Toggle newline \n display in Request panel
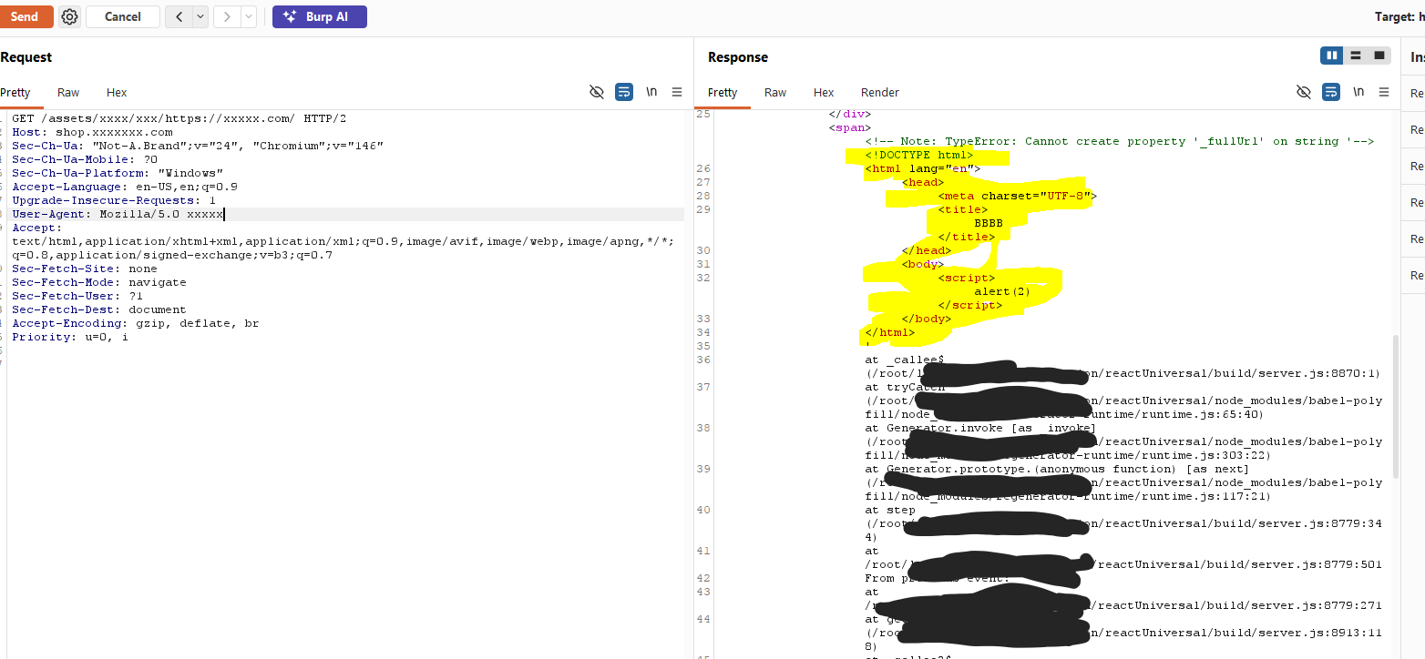The image size is (1425, 659). (x=651, y=92)
